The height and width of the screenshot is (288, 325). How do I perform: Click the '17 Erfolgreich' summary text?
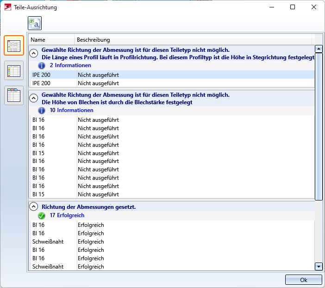(67, 216)
